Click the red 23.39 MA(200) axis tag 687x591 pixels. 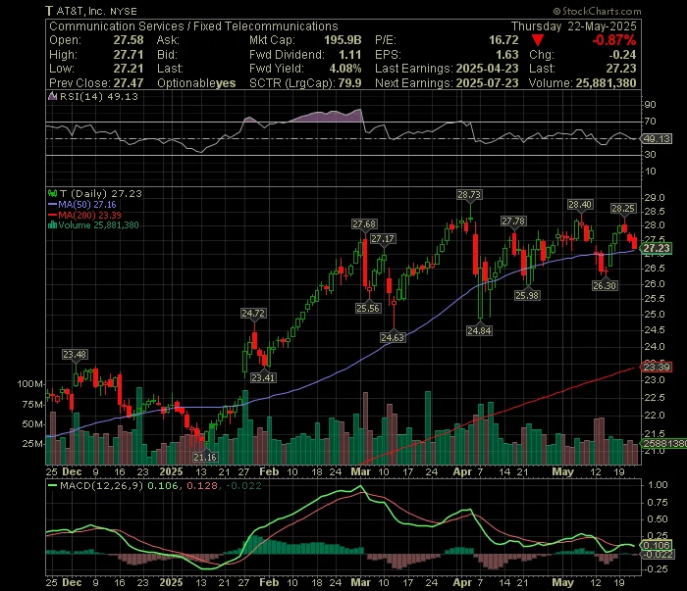(657, 367)
